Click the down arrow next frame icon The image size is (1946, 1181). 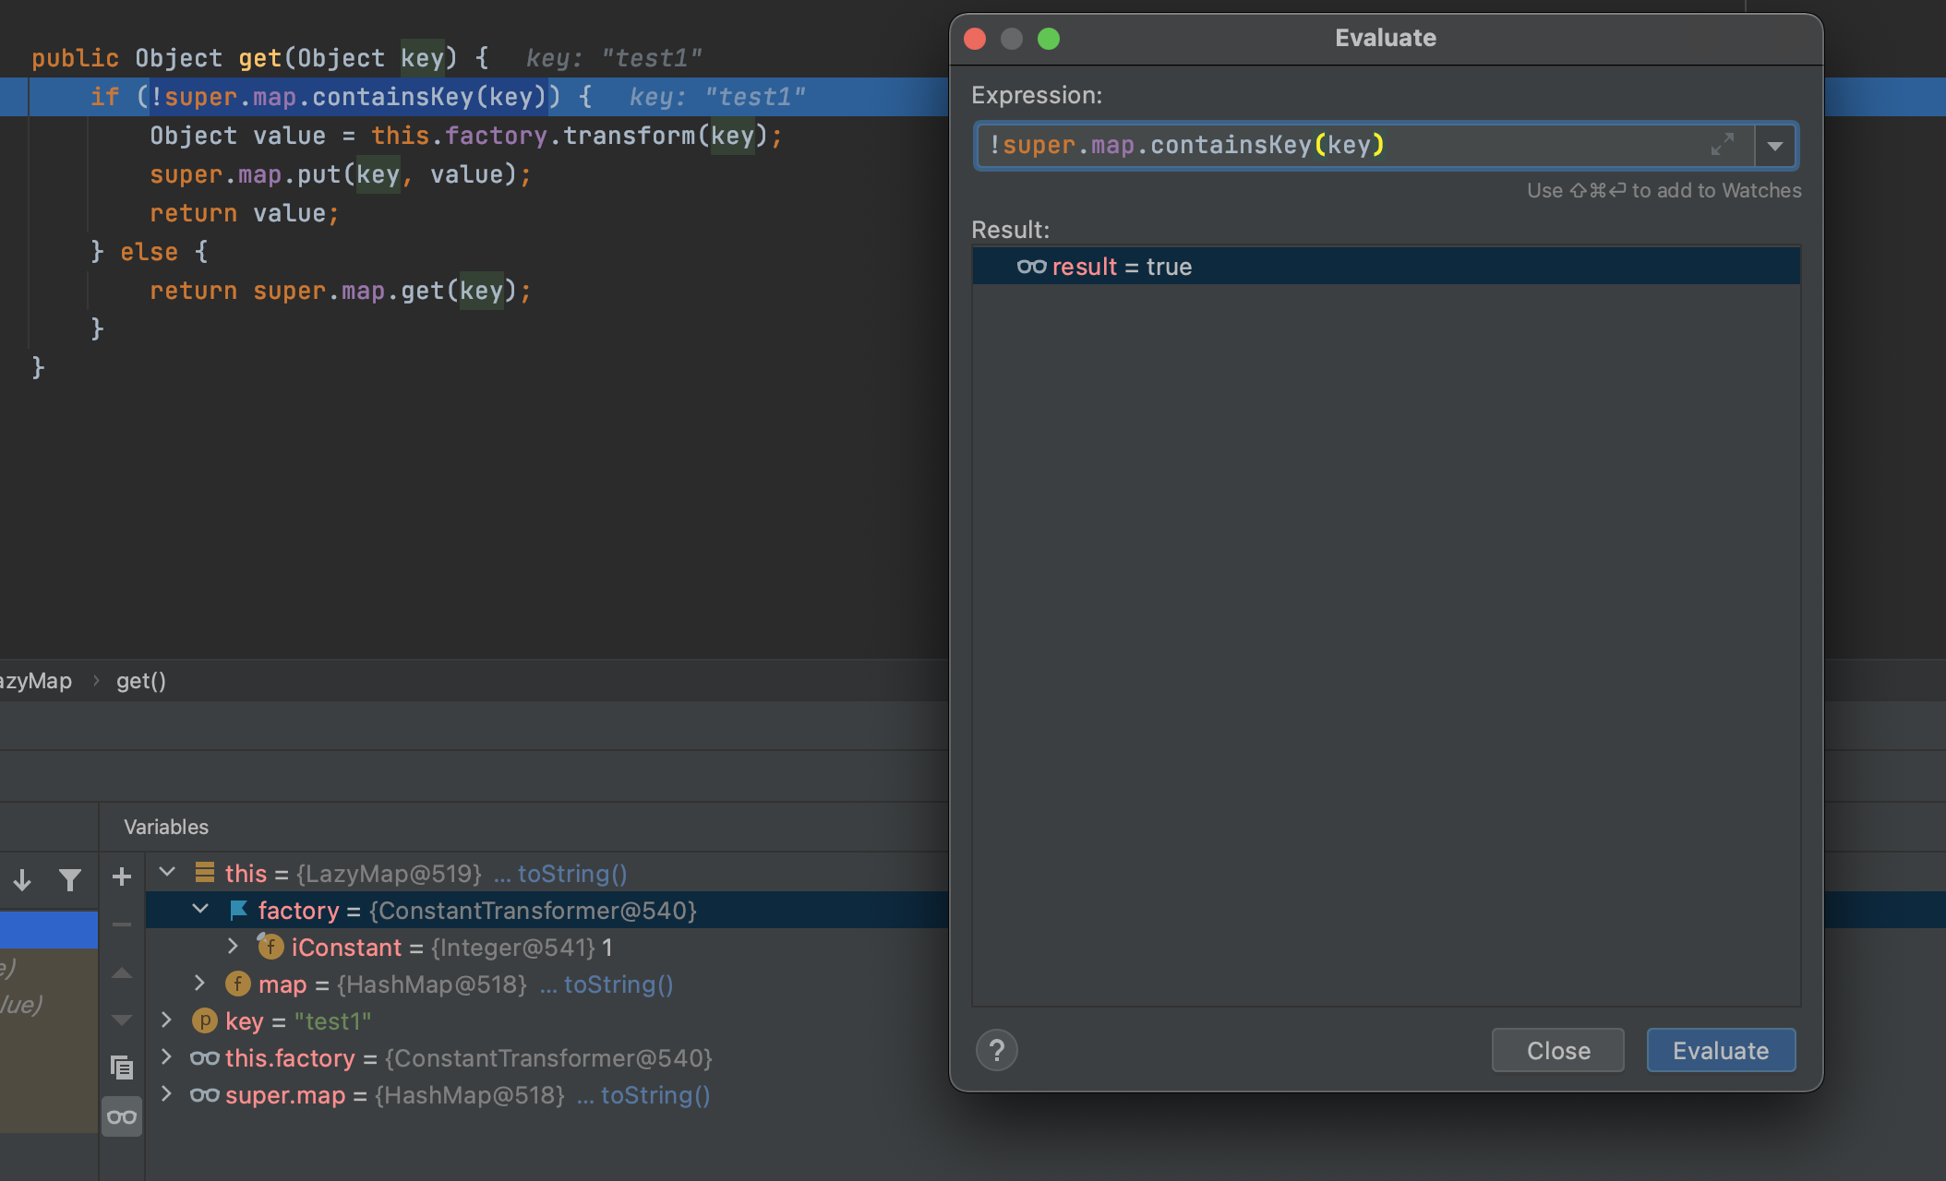(x=23, y=880)
